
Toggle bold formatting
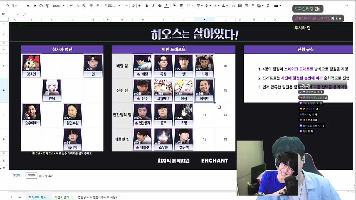[147, 6]
